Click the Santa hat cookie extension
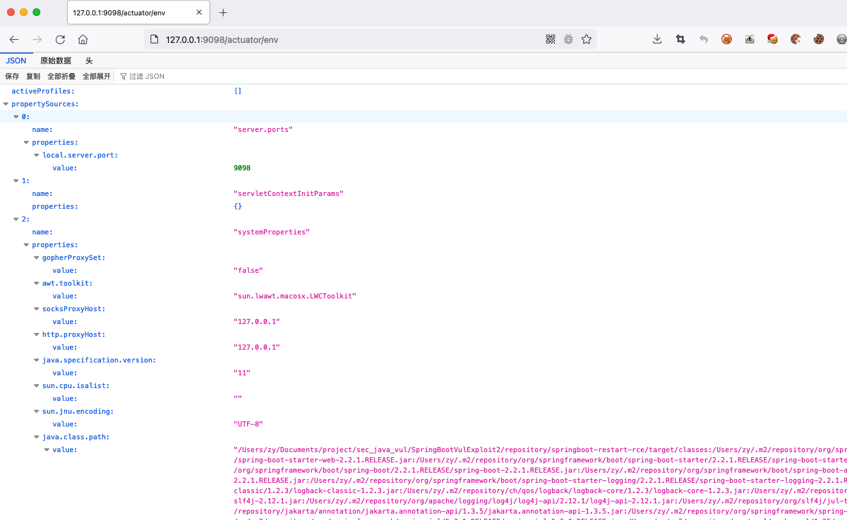847x520 pixels. point(773,39)
